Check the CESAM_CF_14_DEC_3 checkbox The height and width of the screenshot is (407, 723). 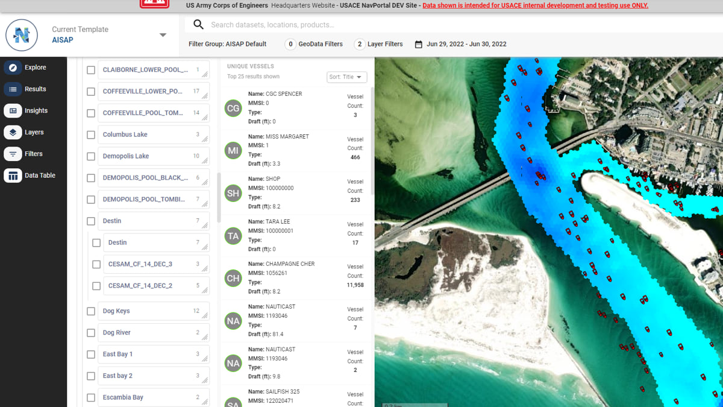tap(96, 264)
